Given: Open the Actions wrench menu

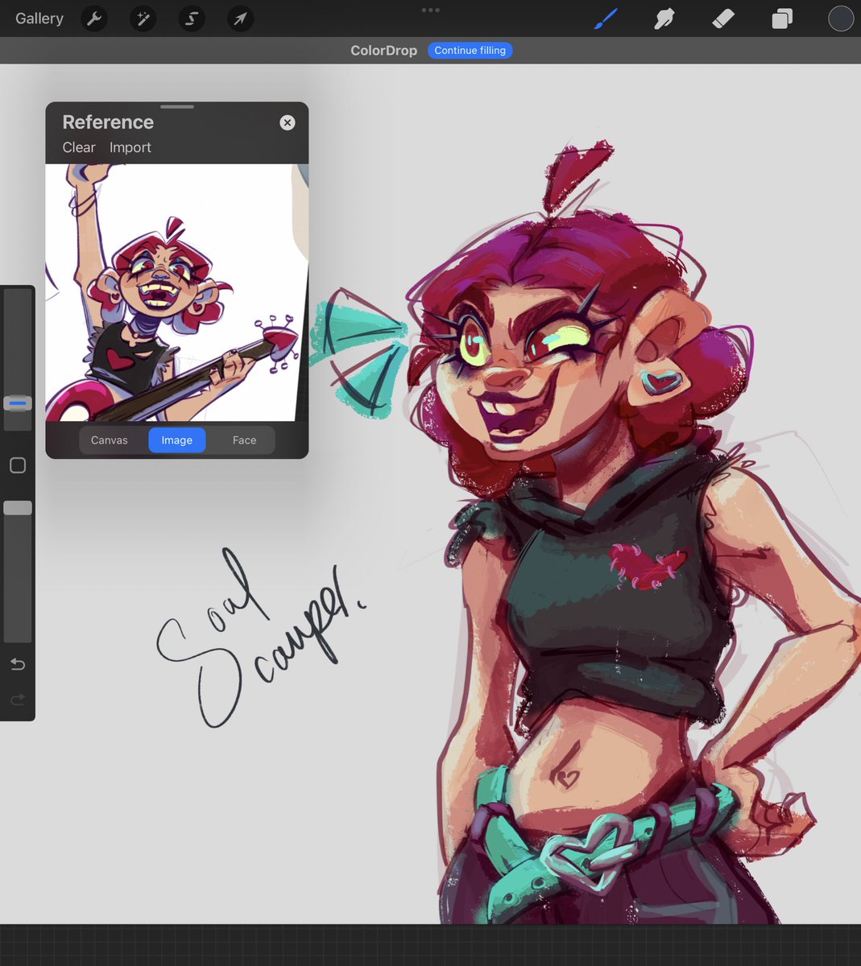Looking at the screenshot, I should (x=94, y=18).
